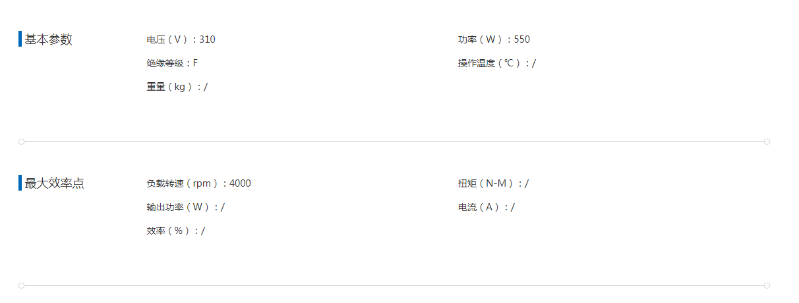This screenshot has height=303, width=799.
Task: Click the 绝缘等级：F parameter
Action: point(172,63)
